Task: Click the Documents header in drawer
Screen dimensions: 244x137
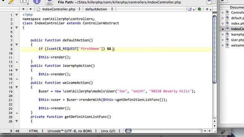Action: pos(237,7)
